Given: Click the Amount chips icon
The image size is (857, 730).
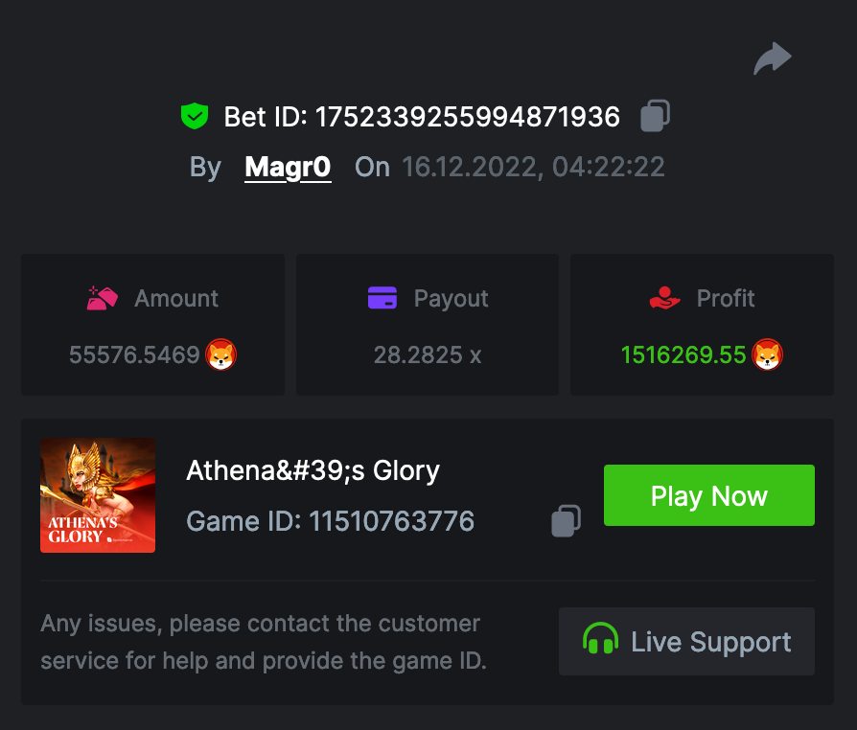Looking at the screenshot, I should 103,298.
